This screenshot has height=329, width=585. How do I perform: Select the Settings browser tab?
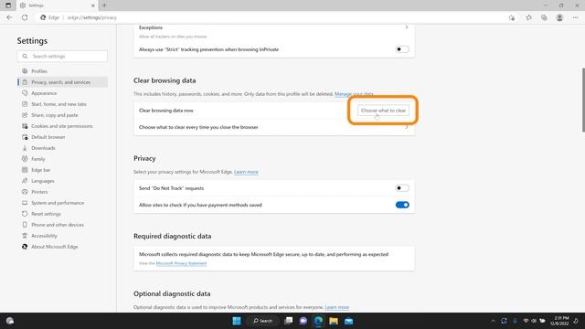tap(58, 5)
